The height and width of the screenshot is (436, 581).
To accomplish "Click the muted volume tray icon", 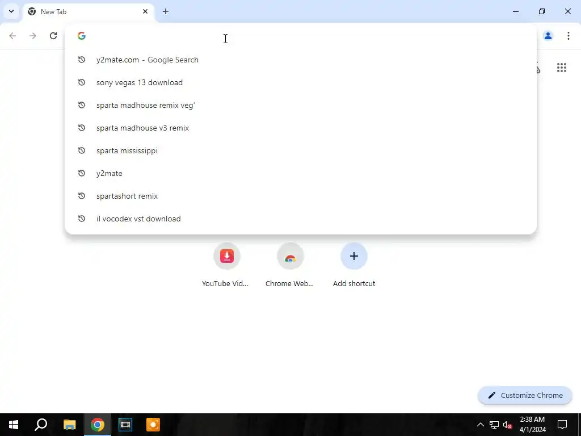I will point(508,425).
